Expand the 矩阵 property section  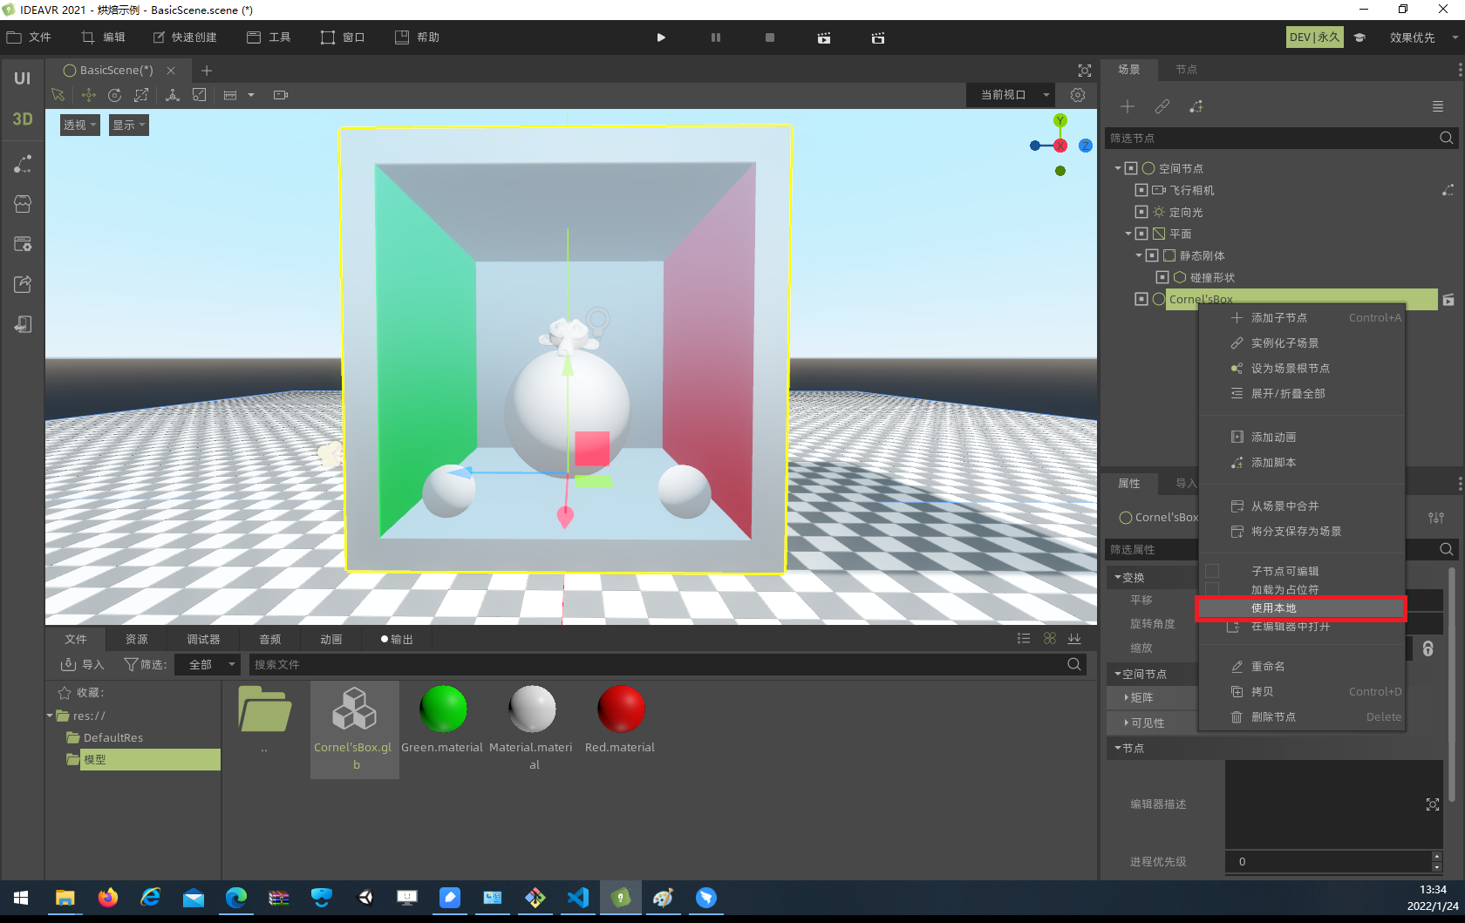click(x=1126, y=698)
